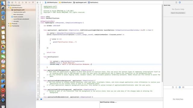This screenshot has width=193, height=108.
Task: Collapse the iOS10Notification group folder
Action: pyautogui.click(x=9, y=7)
